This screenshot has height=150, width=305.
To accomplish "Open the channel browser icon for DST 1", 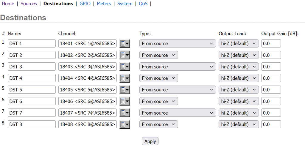I will tap(125, 43).
